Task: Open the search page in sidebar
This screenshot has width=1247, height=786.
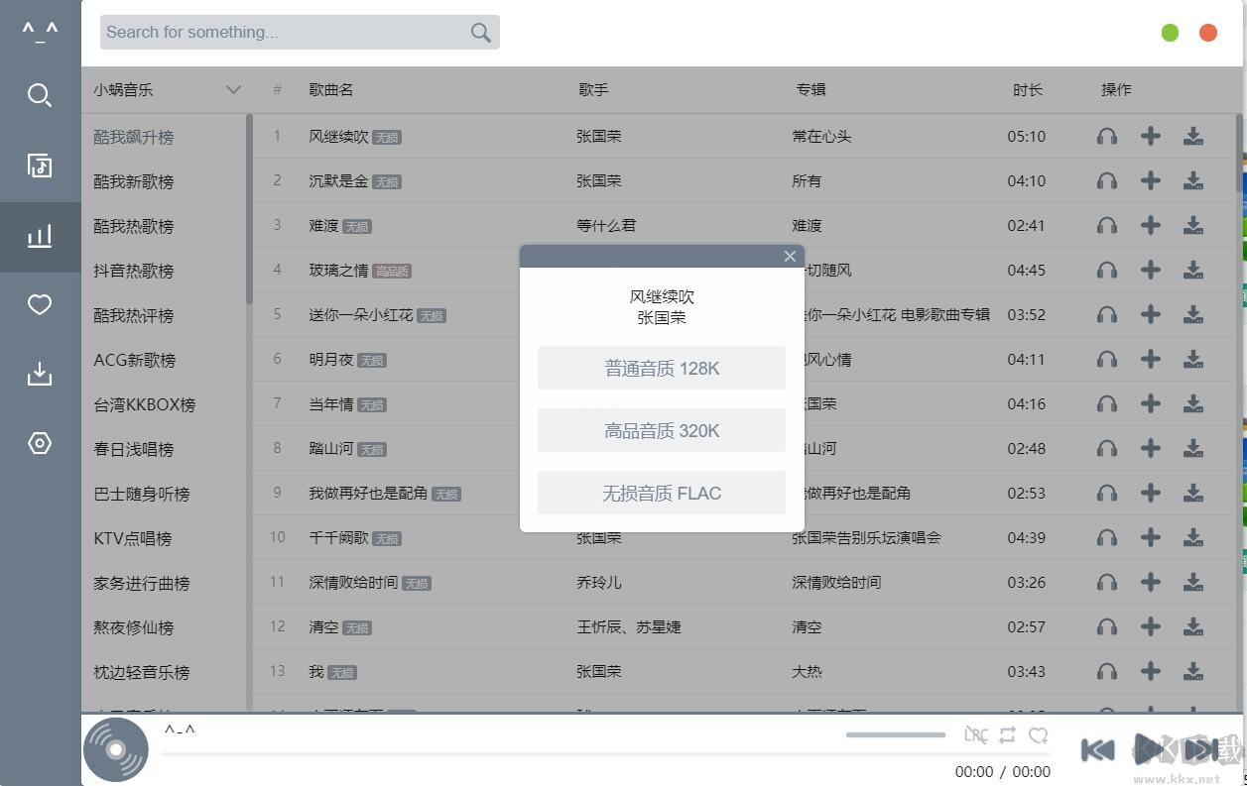Action: tap(40, 95)
